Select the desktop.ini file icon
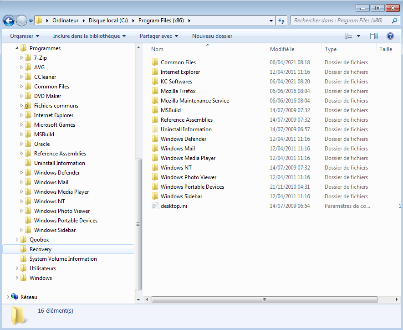The width and height of the screenshot is (403, 330). 155,206
